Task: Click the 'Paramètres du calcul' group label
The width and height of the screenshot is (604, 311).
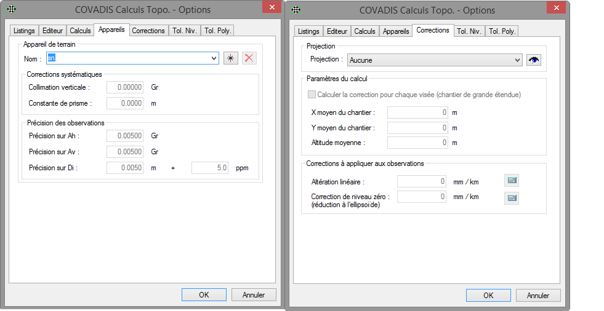Action: 337,79
